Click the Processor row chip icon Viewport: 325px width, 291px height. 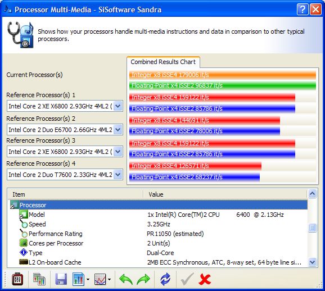tap(14, 205)
